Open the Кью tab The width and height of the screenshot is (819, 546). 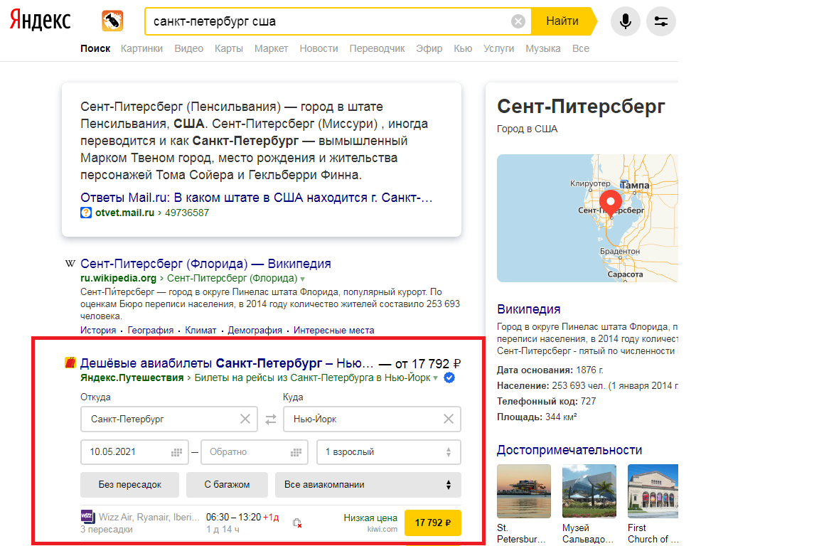tap(463, 48)
